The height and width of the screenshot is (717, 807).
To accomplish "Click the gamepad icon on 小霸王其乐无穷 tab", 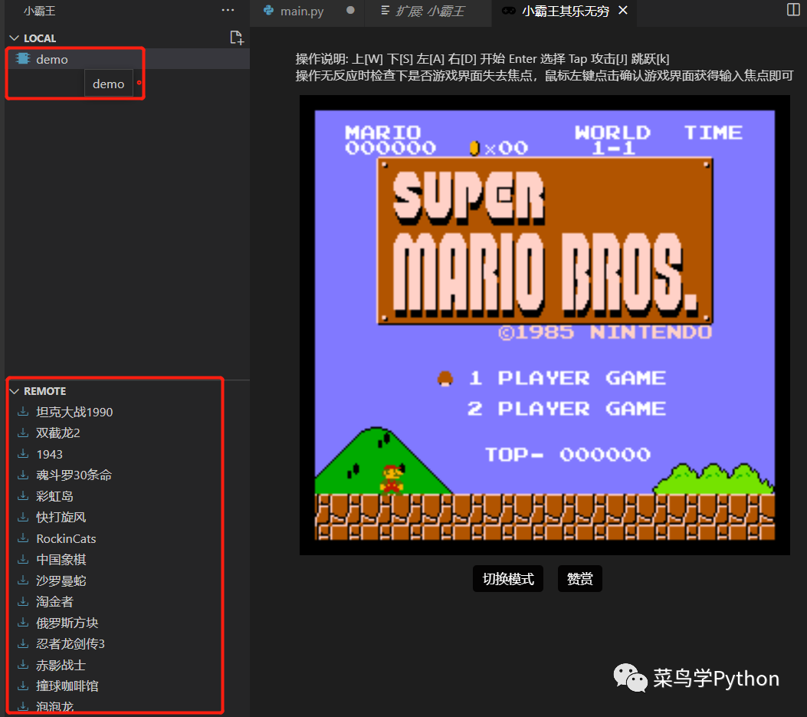I will (508, 10).
